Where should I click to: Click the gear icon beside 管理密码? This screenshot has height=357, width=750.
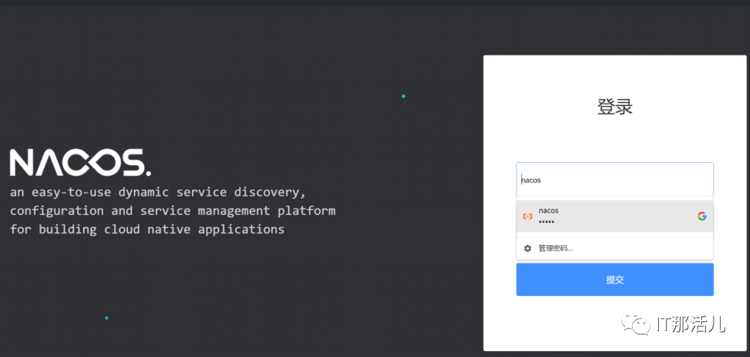[527, 249]
